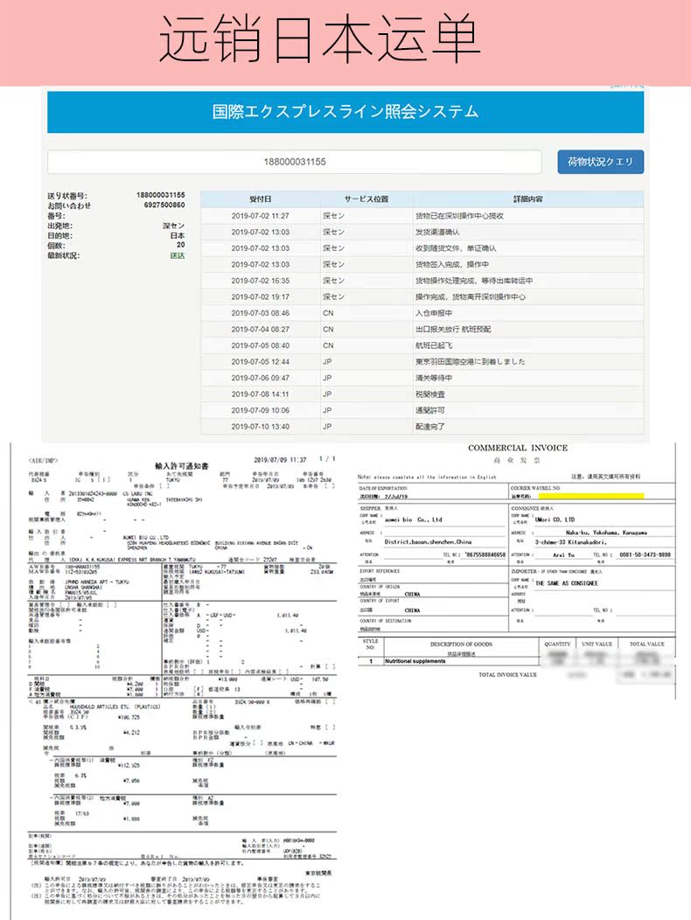Image resolution: width=691 pixels, height=920 pixels.
Task: Select the 受付日 column header
Action: point(260,199)
